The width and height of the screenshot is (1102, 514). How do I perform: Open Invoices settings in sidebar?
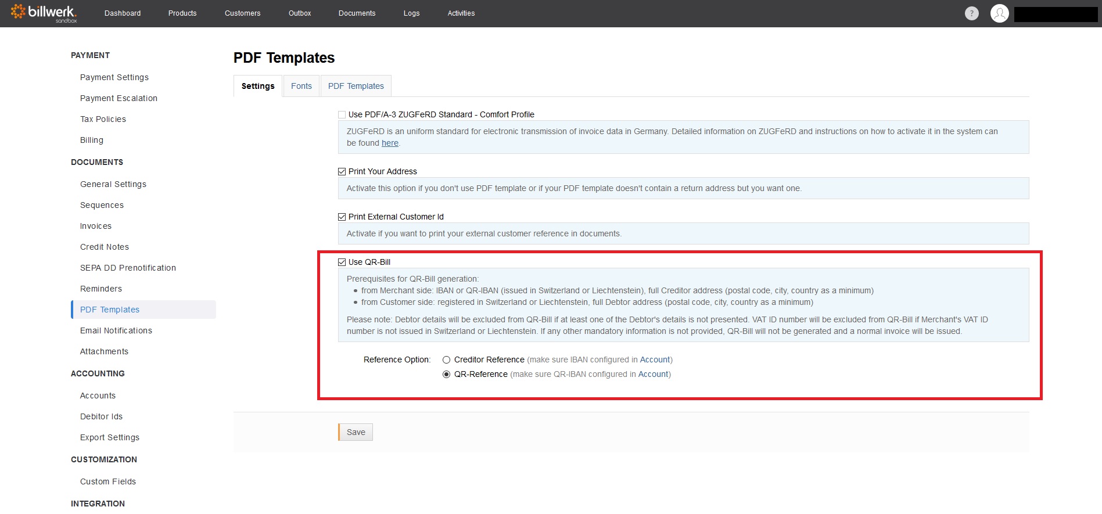[96, 226]
